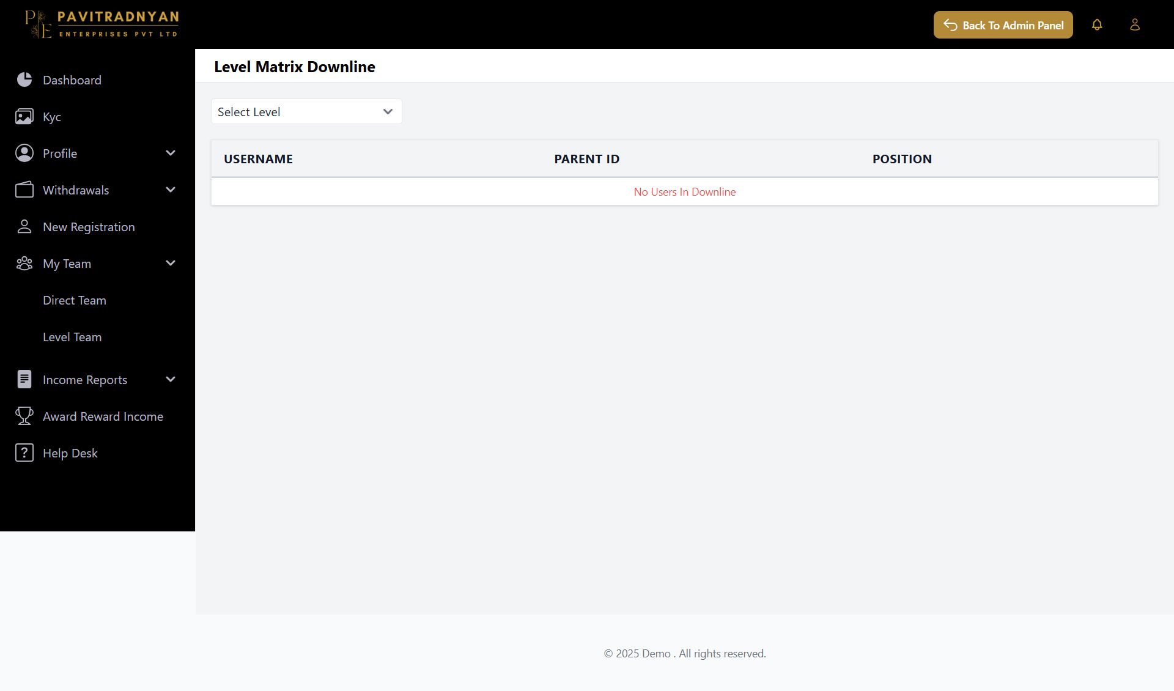The image size is (1174, 691).
Task: Open the Level Team menu item
Action: tap(72, 337)
